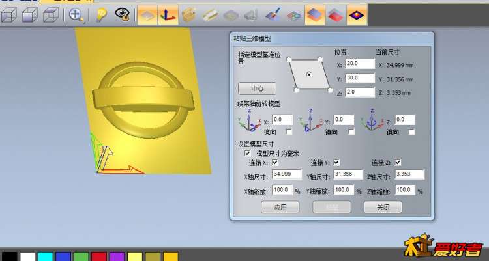Activate the magnifier zoom tool
The width and height of the screenshot is (489, 261).
tap(76, 15)
